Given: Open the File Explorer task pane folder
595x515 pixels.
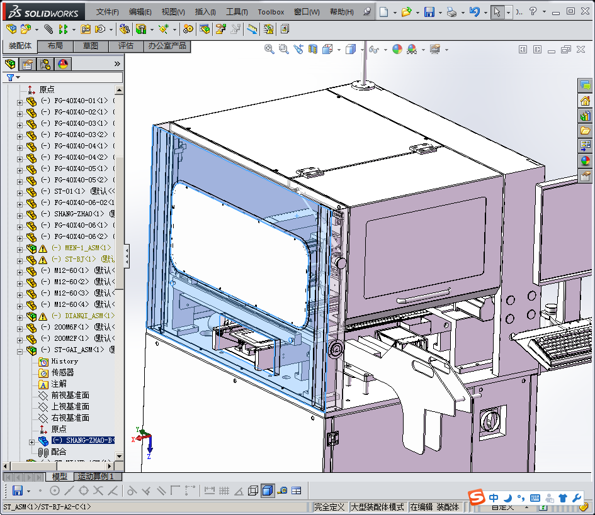Looking at the screenshot, I should [585, 131].
